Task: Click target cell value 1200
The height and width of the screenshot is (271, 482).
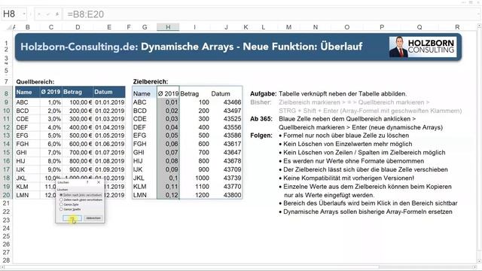Action: tap(194, 195)
